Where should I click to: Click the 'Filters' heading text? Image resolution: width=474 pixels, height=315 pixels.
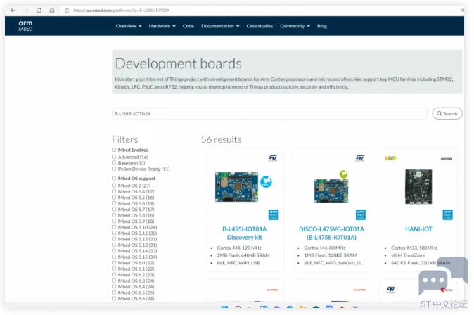(125, 139)
